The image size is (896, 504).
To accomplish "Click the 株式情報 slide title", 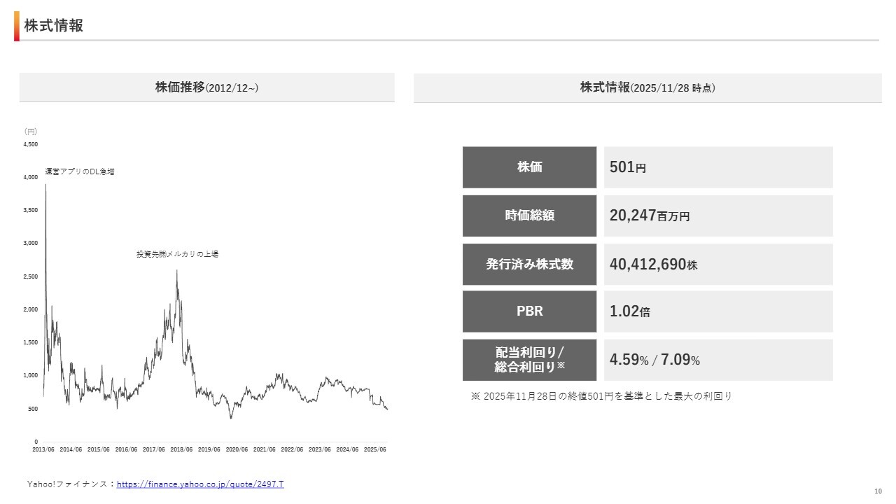I will (54, 26).
